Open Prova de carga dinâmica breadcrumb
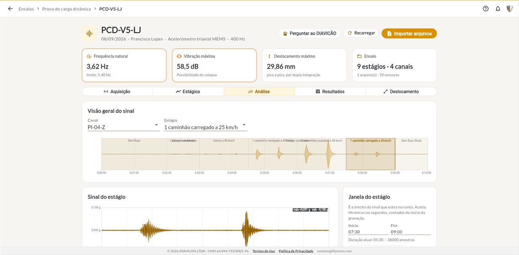The image size is (519, 255). point(66,9)
